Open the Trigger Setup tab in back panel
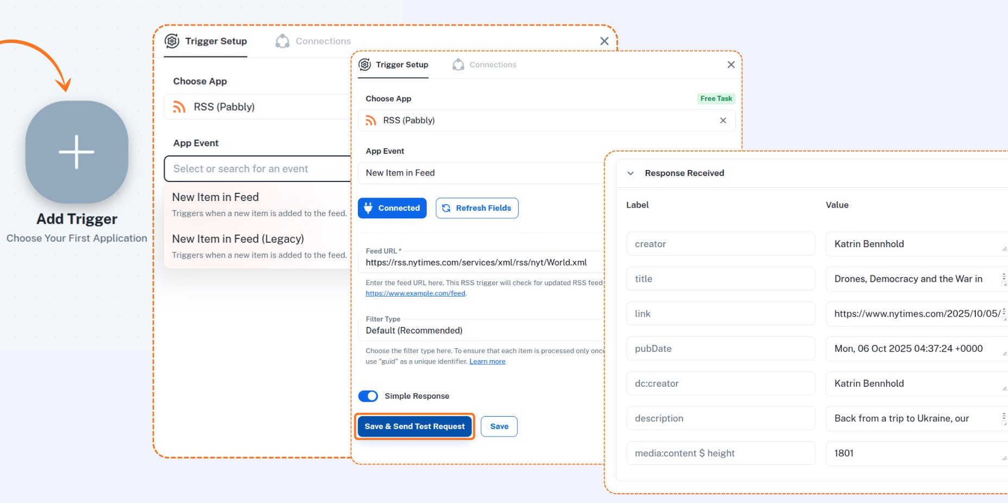1008x503 pixels. click(x=216, y=41)
